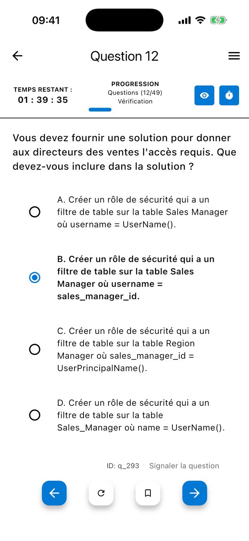The image size is (249, 541).
Task: Click the blue progress bar indicator
Action: click(100, 110)
